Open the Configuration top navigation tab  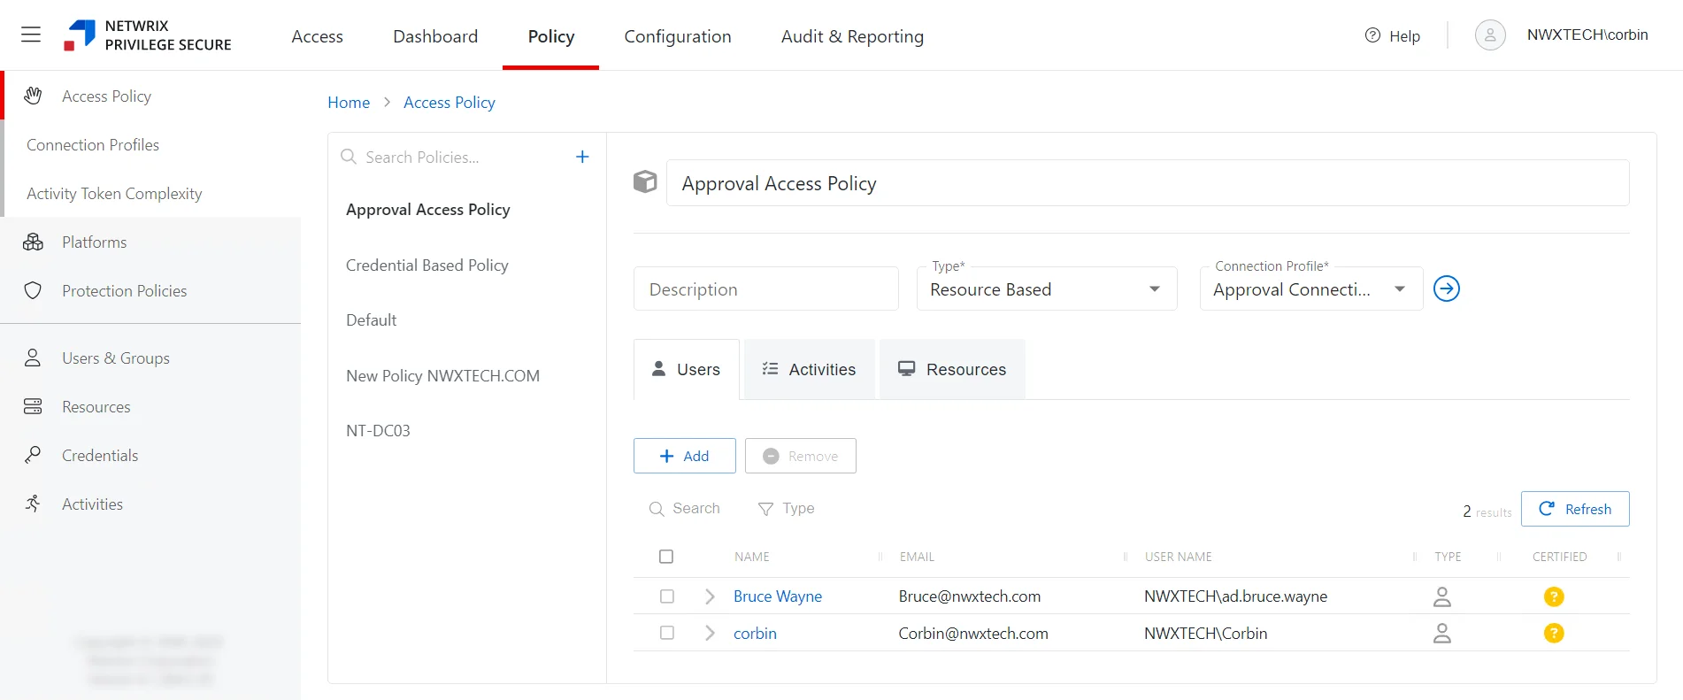[678, 36]
